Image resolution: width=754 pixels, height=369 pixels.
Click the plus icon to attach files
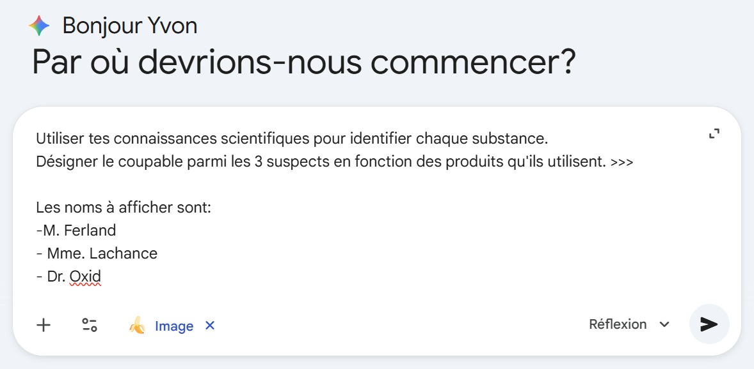tap(43, 325)
